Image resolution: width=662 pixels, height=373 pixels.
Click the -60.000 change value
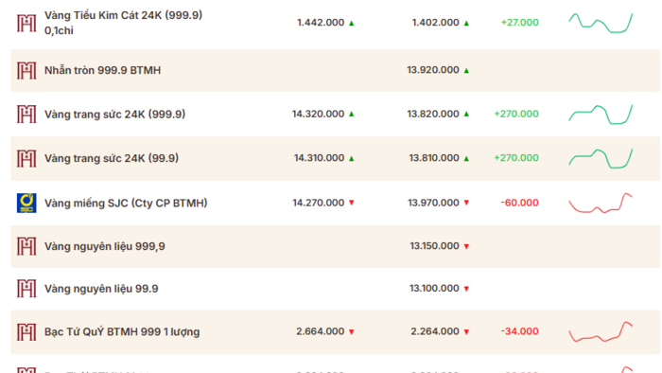(519, 203)
